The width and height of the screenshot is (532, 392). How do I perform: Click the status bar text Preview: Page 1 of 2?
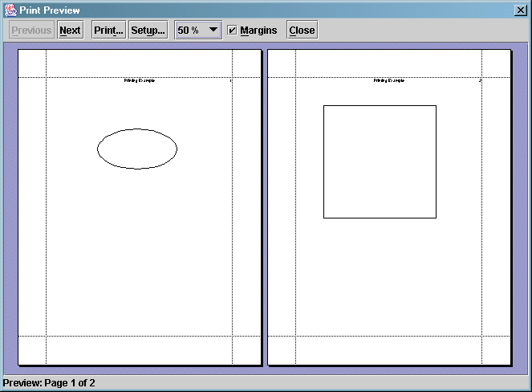[x=50, y=383]
